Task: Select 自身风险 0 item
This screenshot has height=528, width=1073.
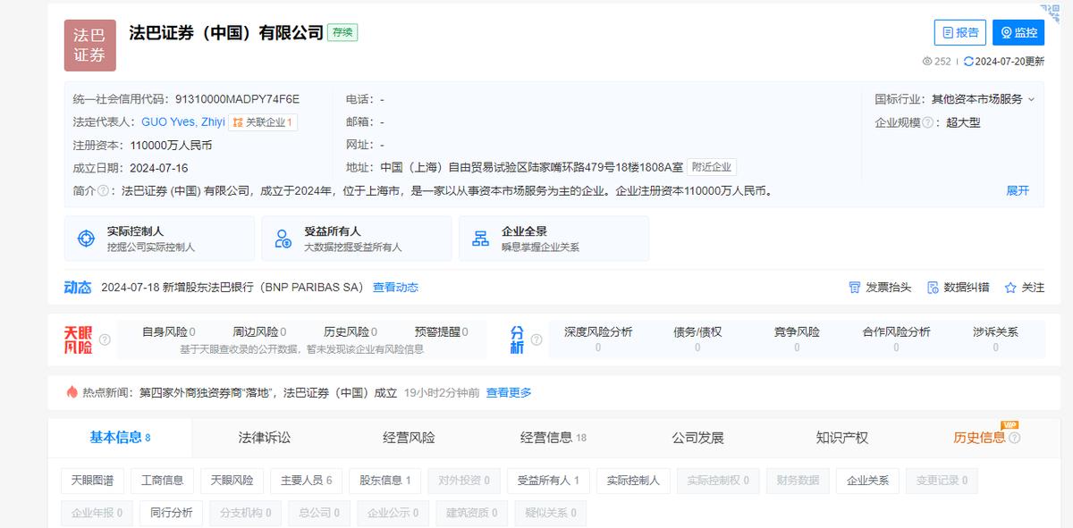Action: coord(168,331)
